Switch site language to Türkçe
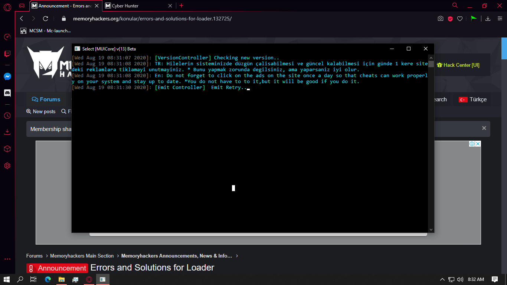This screenshot has width=507, height=285. tap(472, 99)
